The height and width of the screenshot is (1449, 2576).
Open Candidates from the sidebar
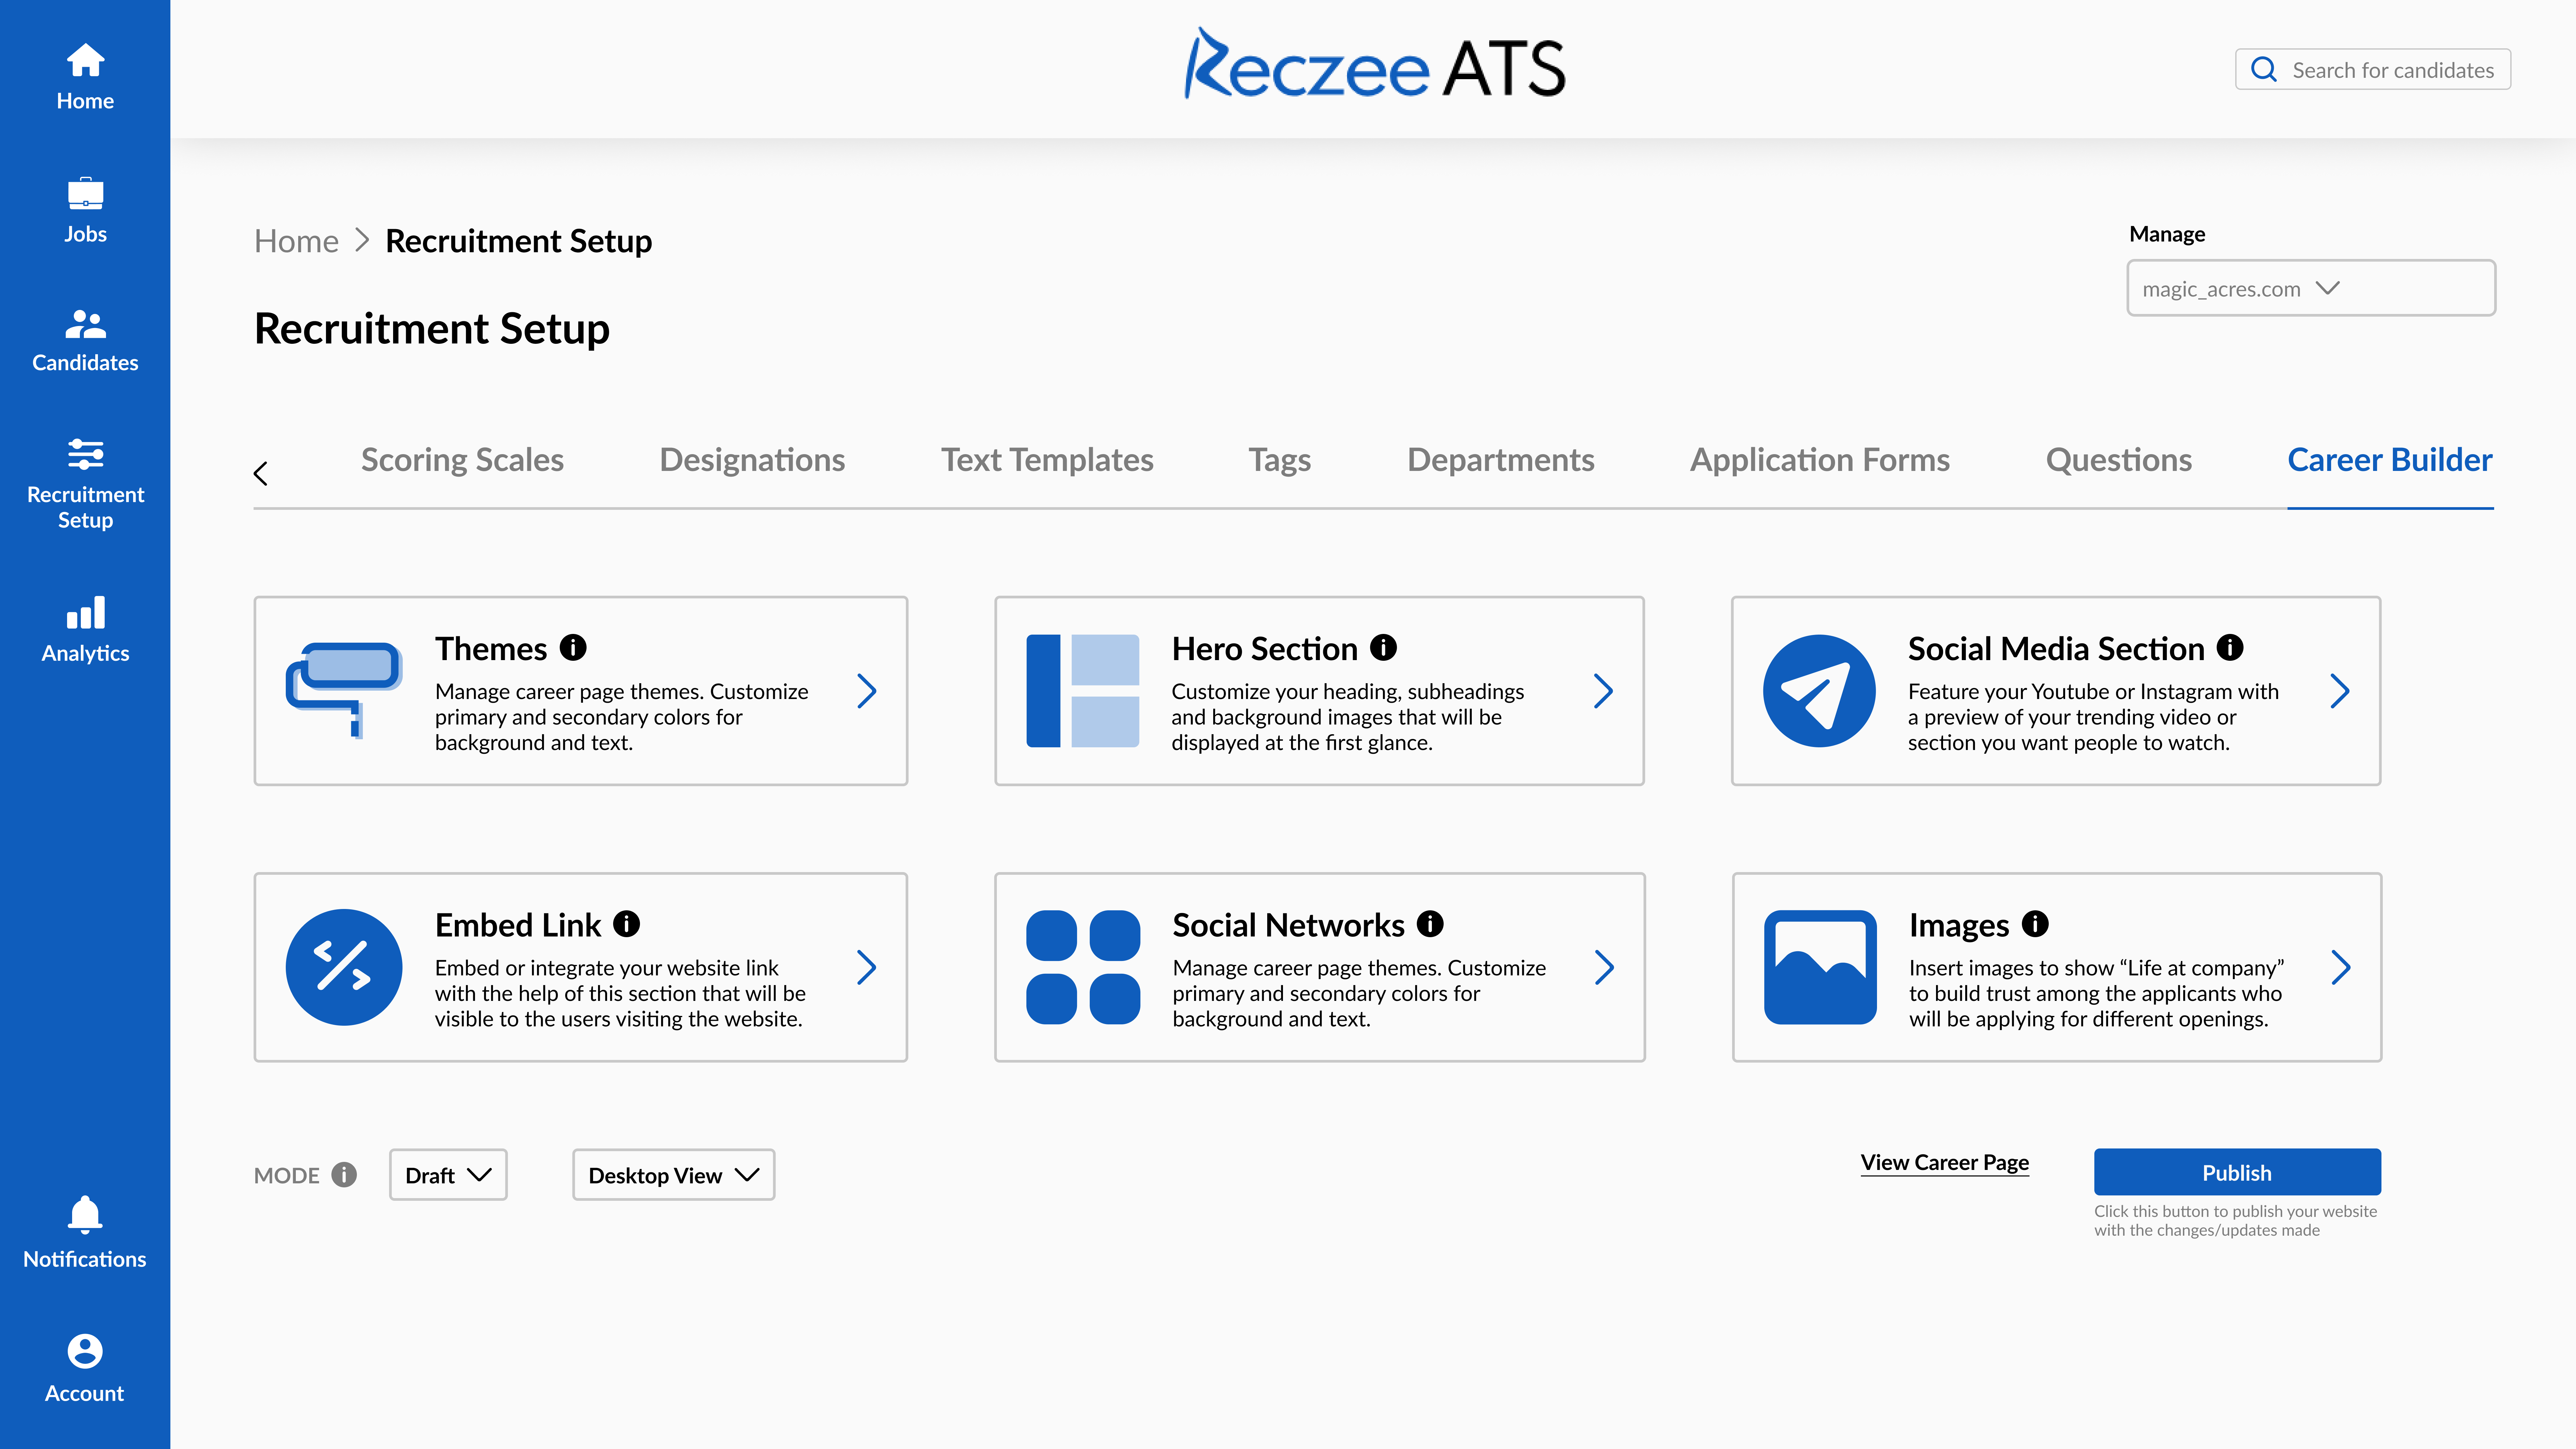(x=85, y=324)
